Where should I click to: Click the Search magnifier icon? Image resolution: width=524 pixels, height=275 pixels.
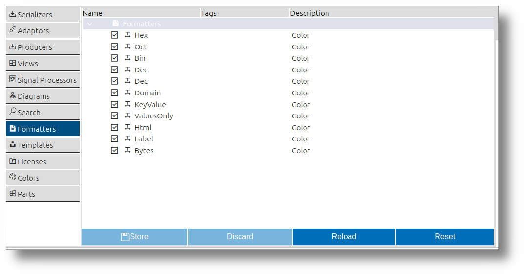[x=12, y=111]
